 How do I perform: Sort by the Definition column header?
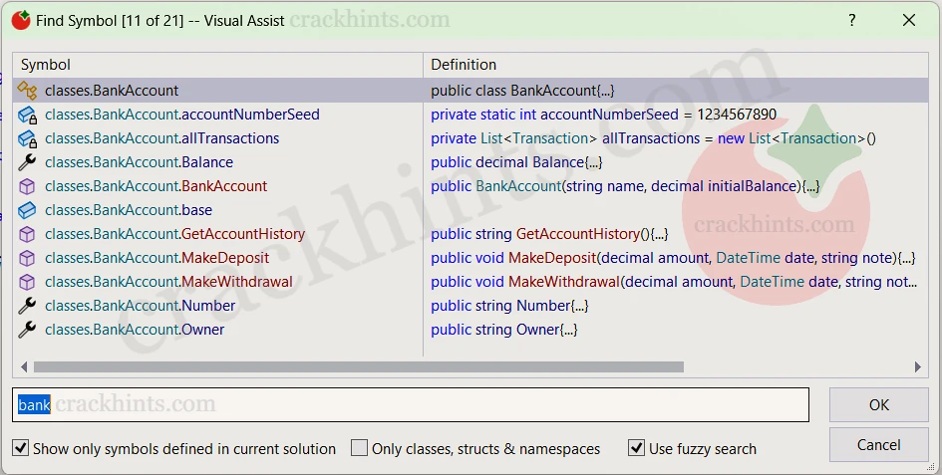[x=676, y=65]
